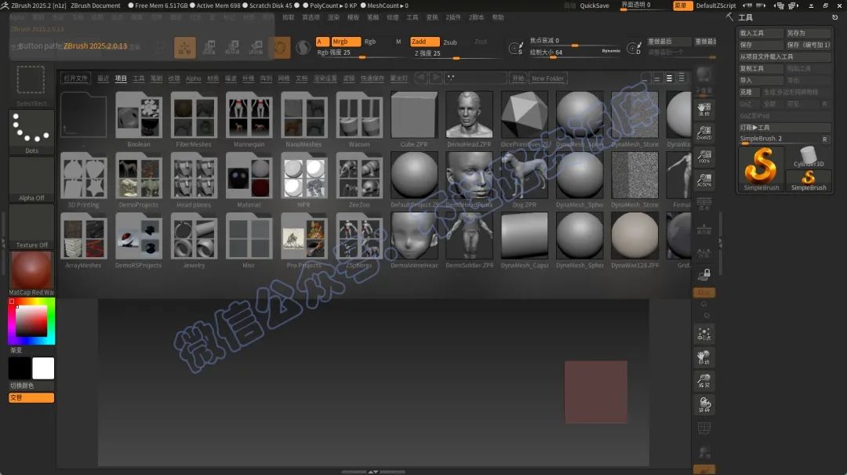
Task: Open the SelectRect brush selector
Action: click(x=31, y=85)
